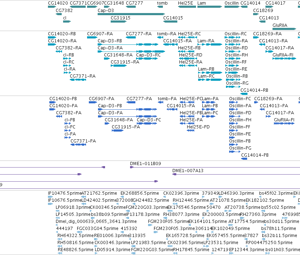
Task: Select EST FGC033G04.5prime label
Action: [x=97, y=229]
